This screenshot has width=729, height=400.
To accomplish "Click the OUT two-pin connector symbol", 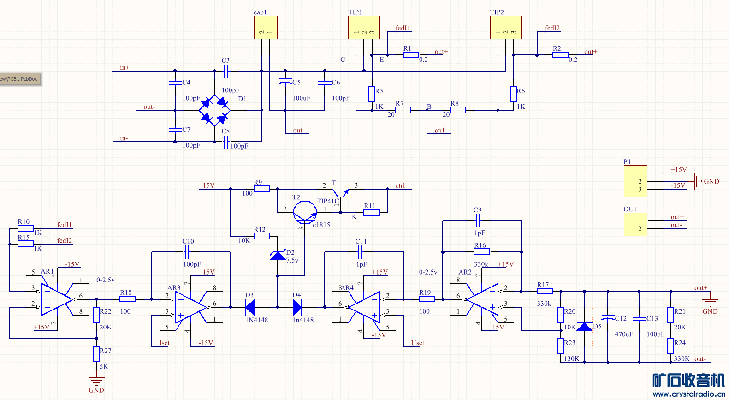I will 635,224.
